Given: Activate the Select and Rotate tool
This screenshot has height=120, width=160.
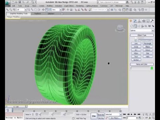Looking at the screenshot, I should (47, 10).
